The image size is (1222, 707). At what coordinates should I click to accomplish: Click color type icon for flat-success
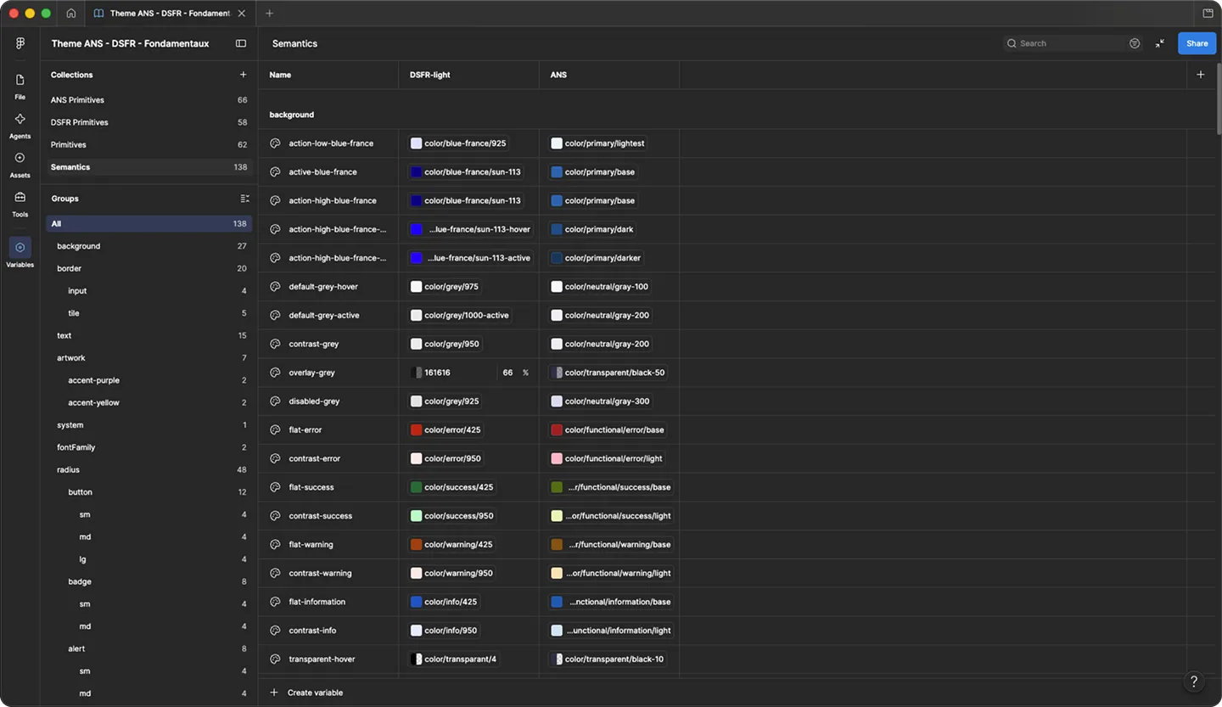pos(275,487)
